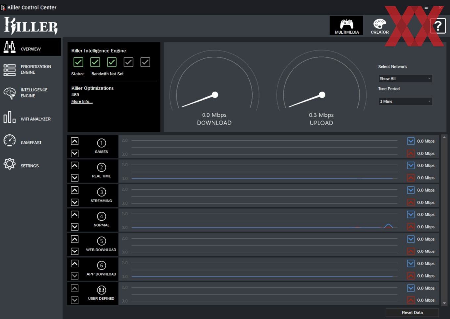Open the Prioritization Engine list icon
Viewport: 450px width, 319px height.
click(x=9, y=70)
